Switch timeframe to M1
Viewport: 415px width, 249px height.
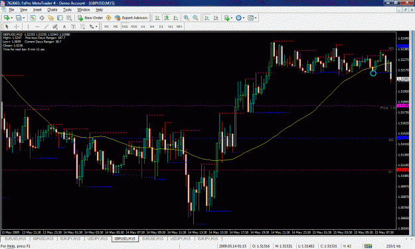(106, 26)
